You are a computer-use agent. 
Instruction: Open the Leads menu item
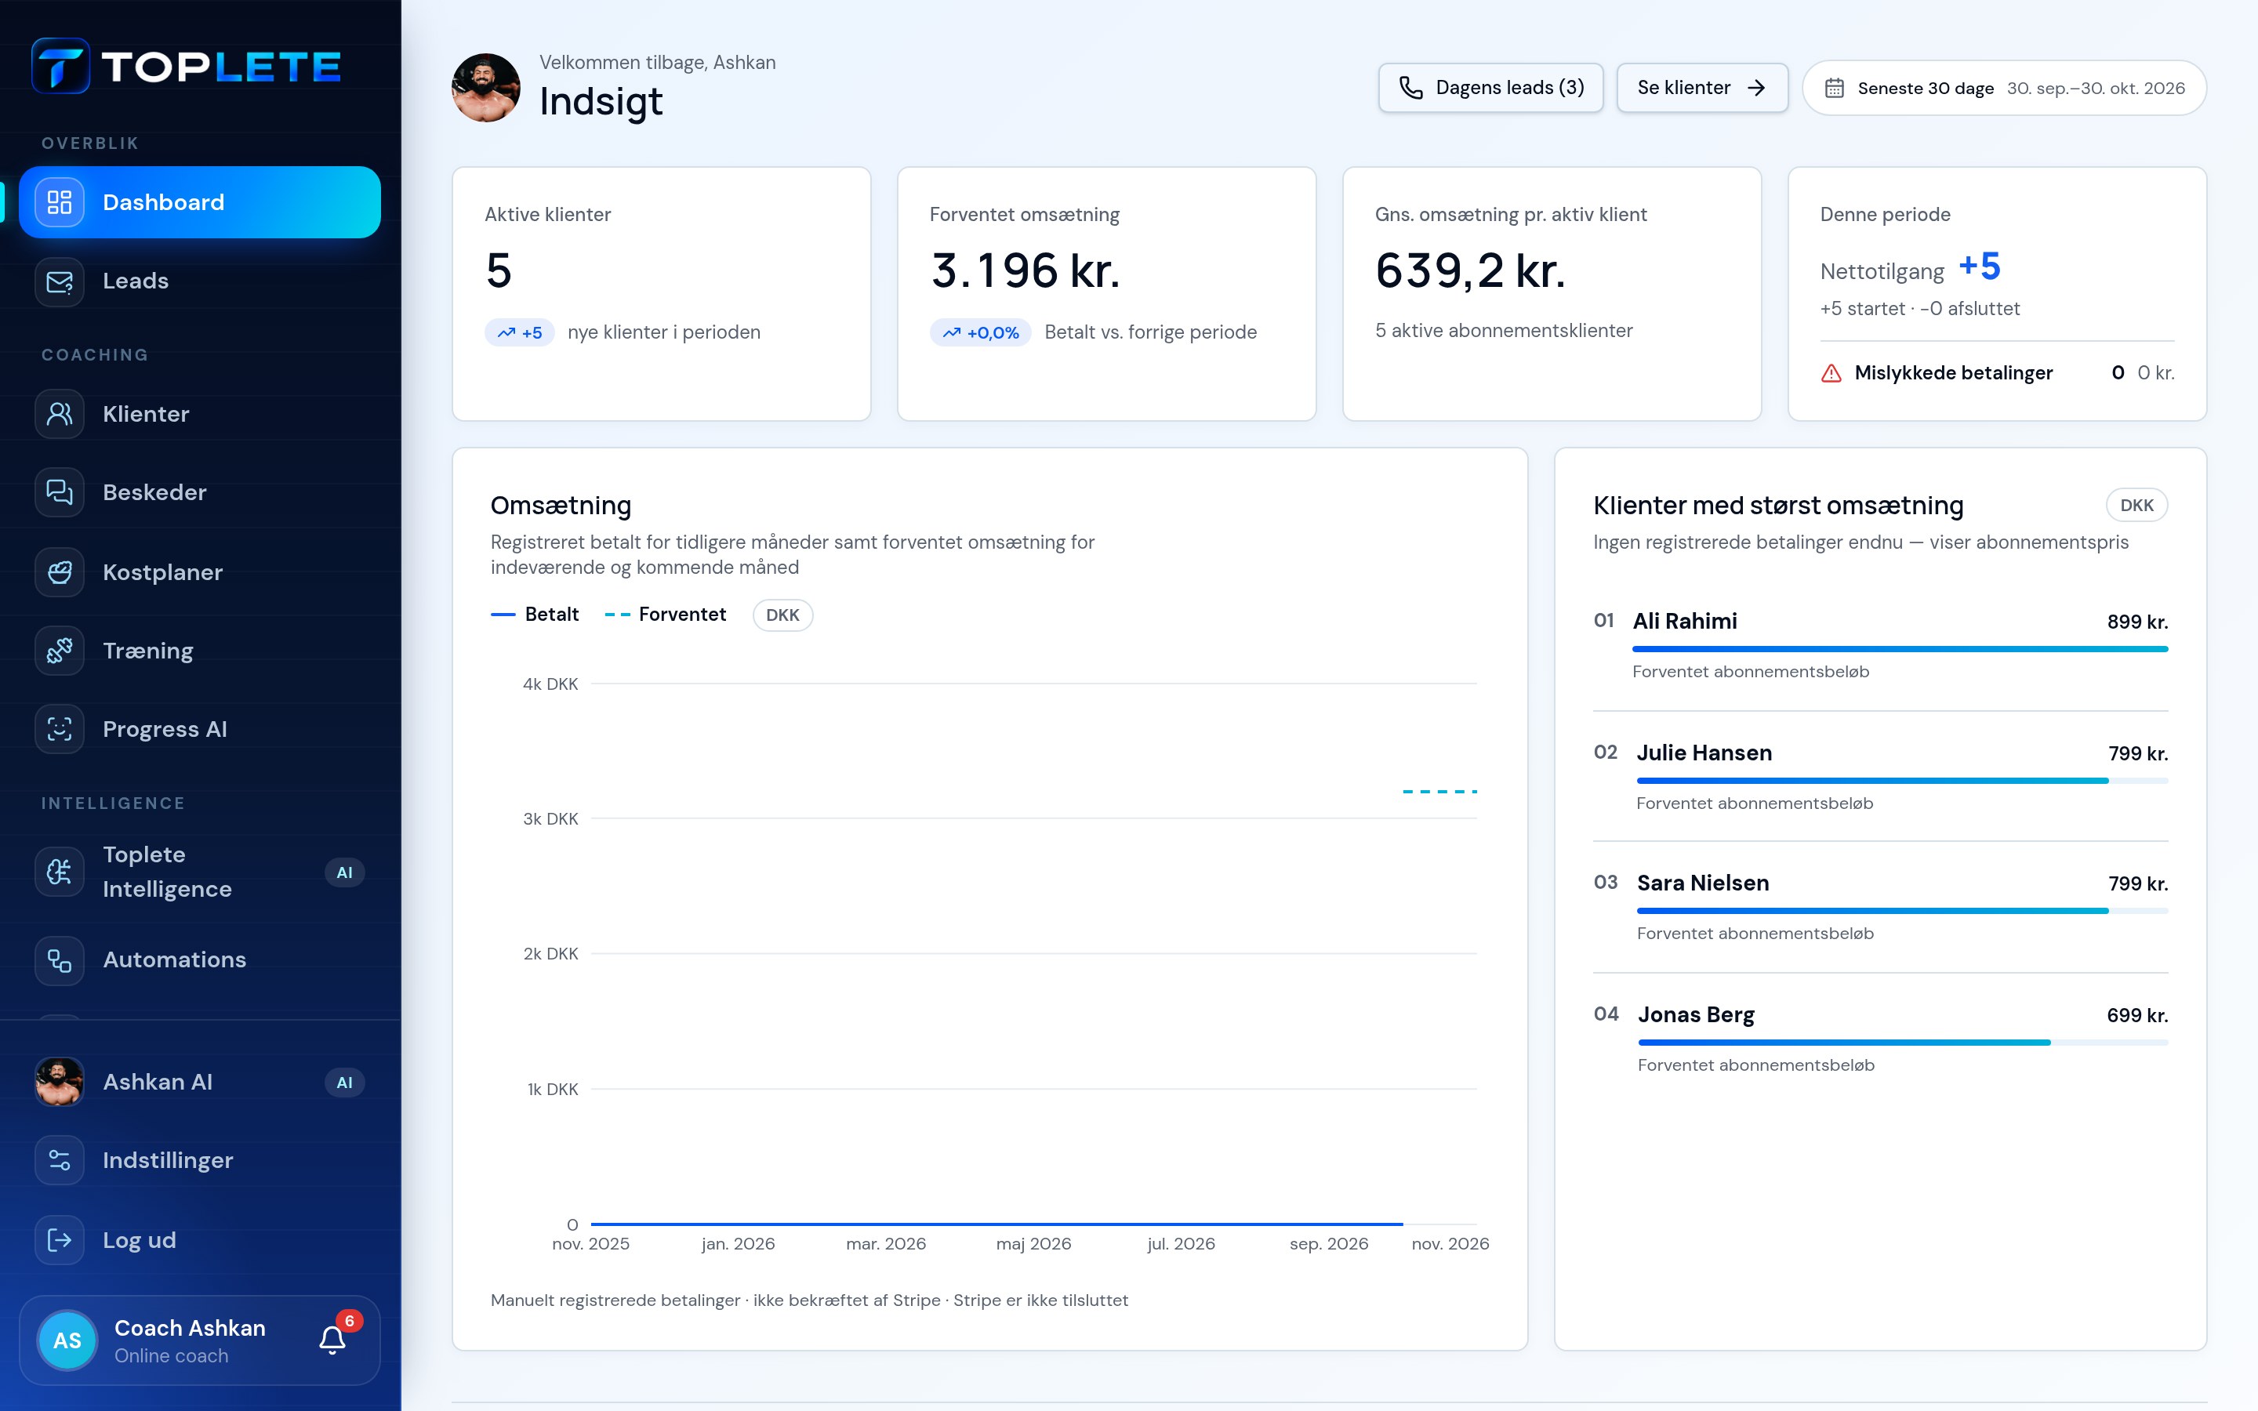200,281
